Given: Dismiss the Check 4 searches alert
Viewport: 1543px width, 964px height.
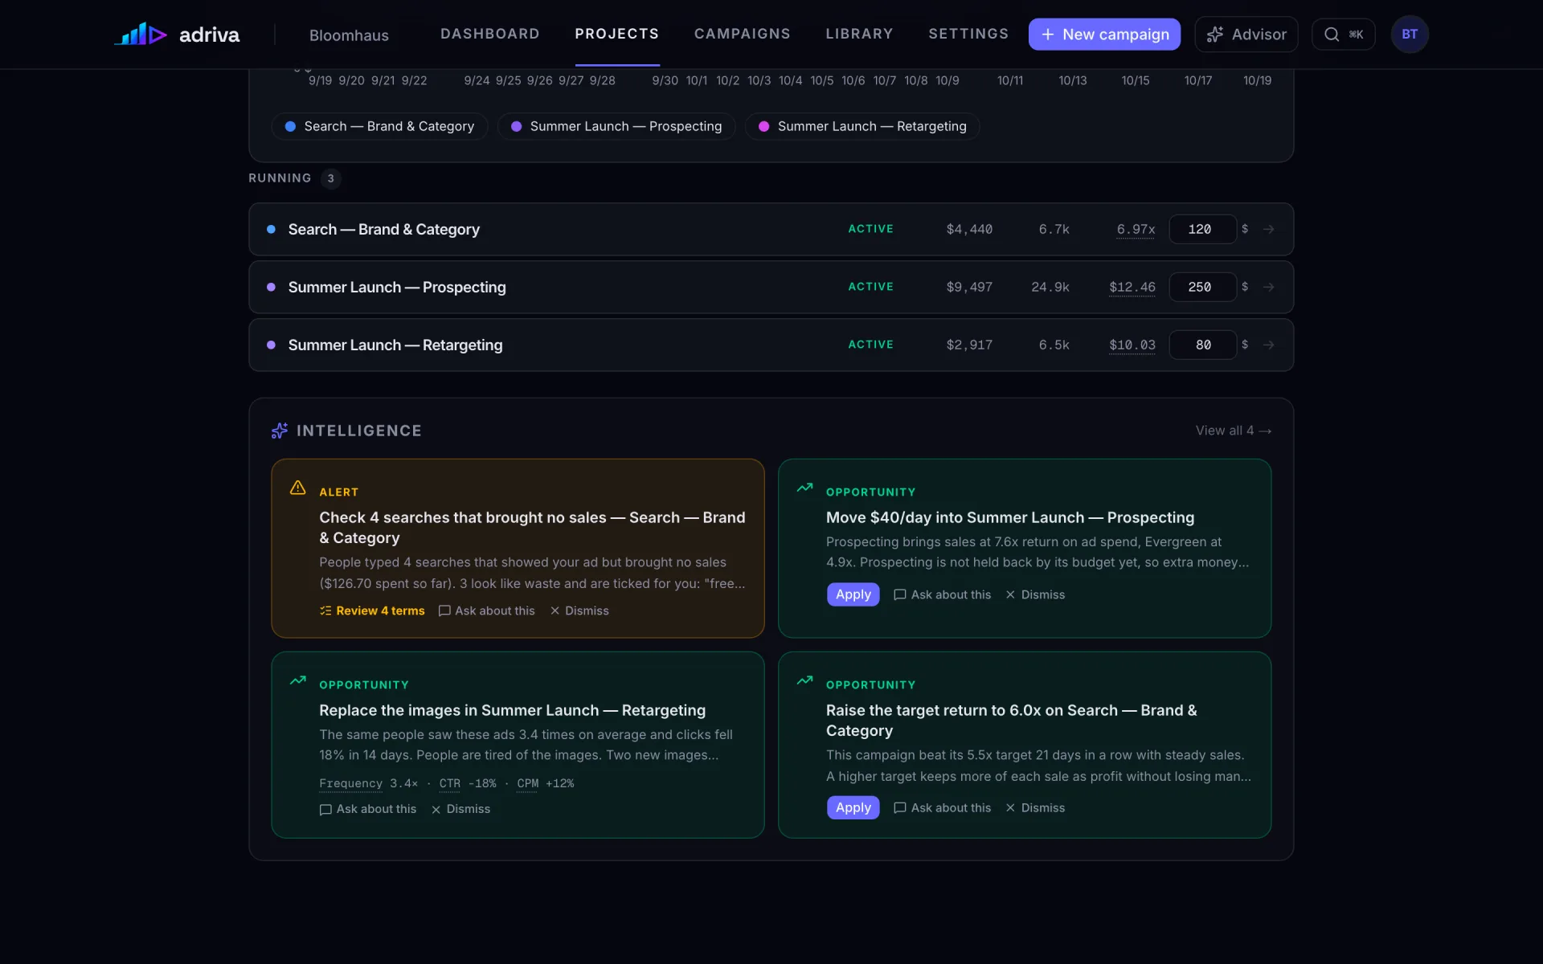Looking at the screenshot, I should click(579, 611).
